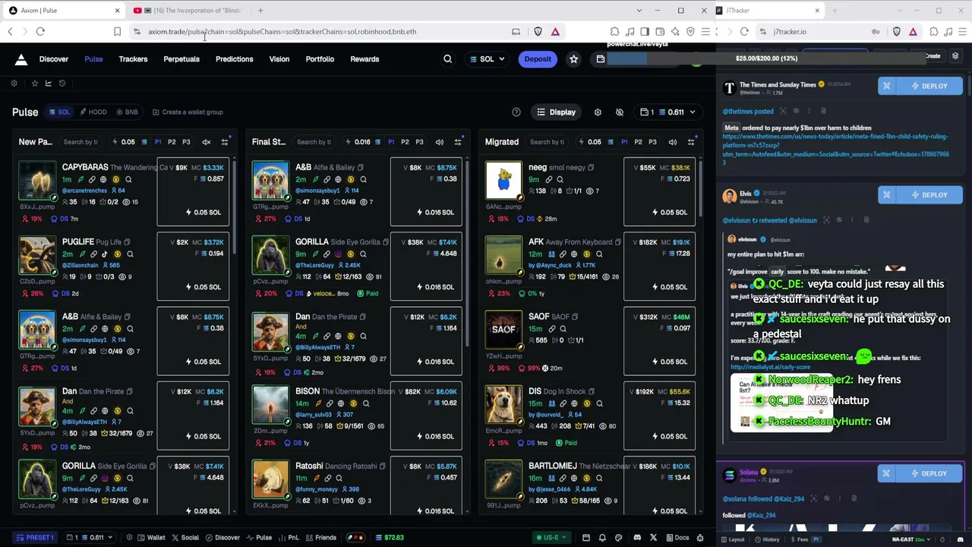Toggle the hidden-tokens eye icon near Display
Screen dimensions: 972x547
pyautogui.click(x=620, y=112)
